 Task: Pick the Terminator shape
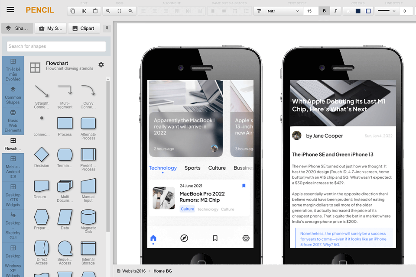[x=65, y=158]
